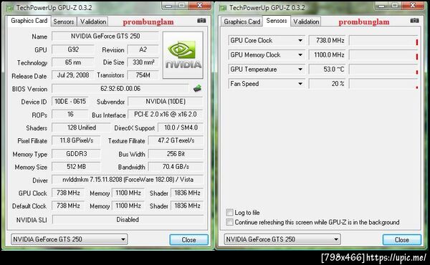Switch to Graphics Card tab in right window

pos(242,21)
